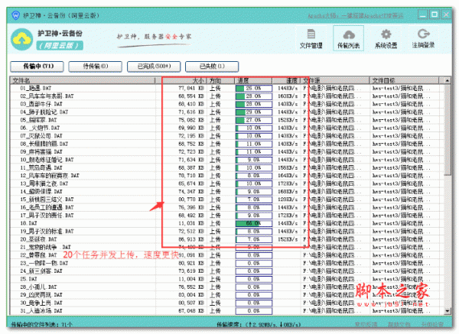This screenshot has height=334, width=459.
Task: Select file 23_一物降一物.DAT
Action: [x=44, y=263]
